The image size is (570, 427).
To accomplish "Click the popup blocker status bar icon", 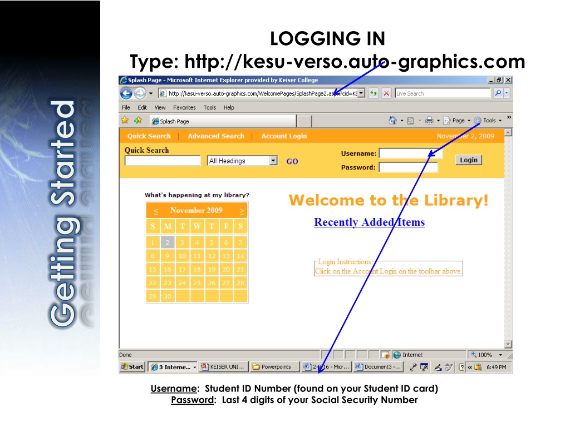I will pyautogui.click(x=386, y=355).
